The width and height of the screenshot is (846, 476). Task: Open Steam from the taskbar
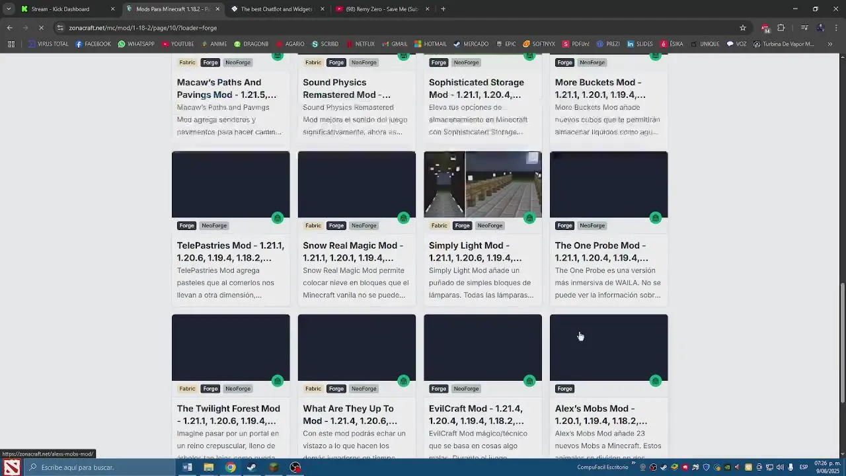pyautogui.click(x=252, y=467)
